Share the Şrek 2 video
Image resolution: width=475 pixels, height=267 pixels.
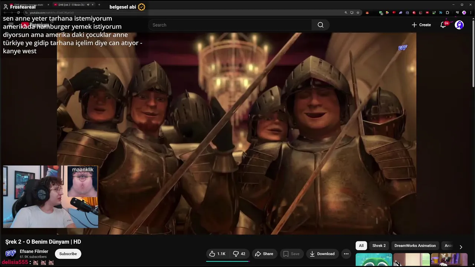coord(264,254)
